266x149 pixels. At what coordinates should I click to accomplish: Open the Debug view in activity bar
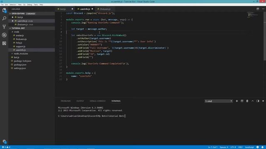pos(4,35)
